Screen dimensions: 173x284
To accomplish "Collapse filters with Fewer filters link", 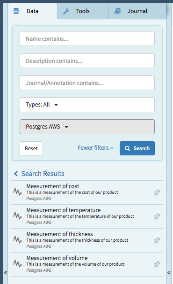I will (x=95, y=148).
